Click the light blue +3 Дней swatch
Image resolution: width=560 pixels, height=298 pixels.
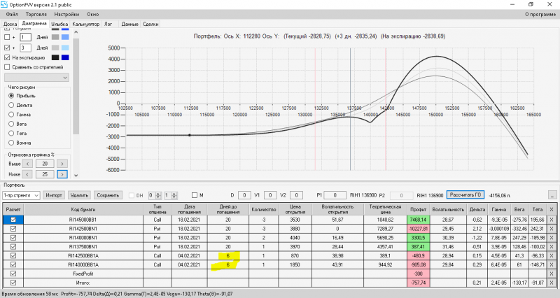65,48
